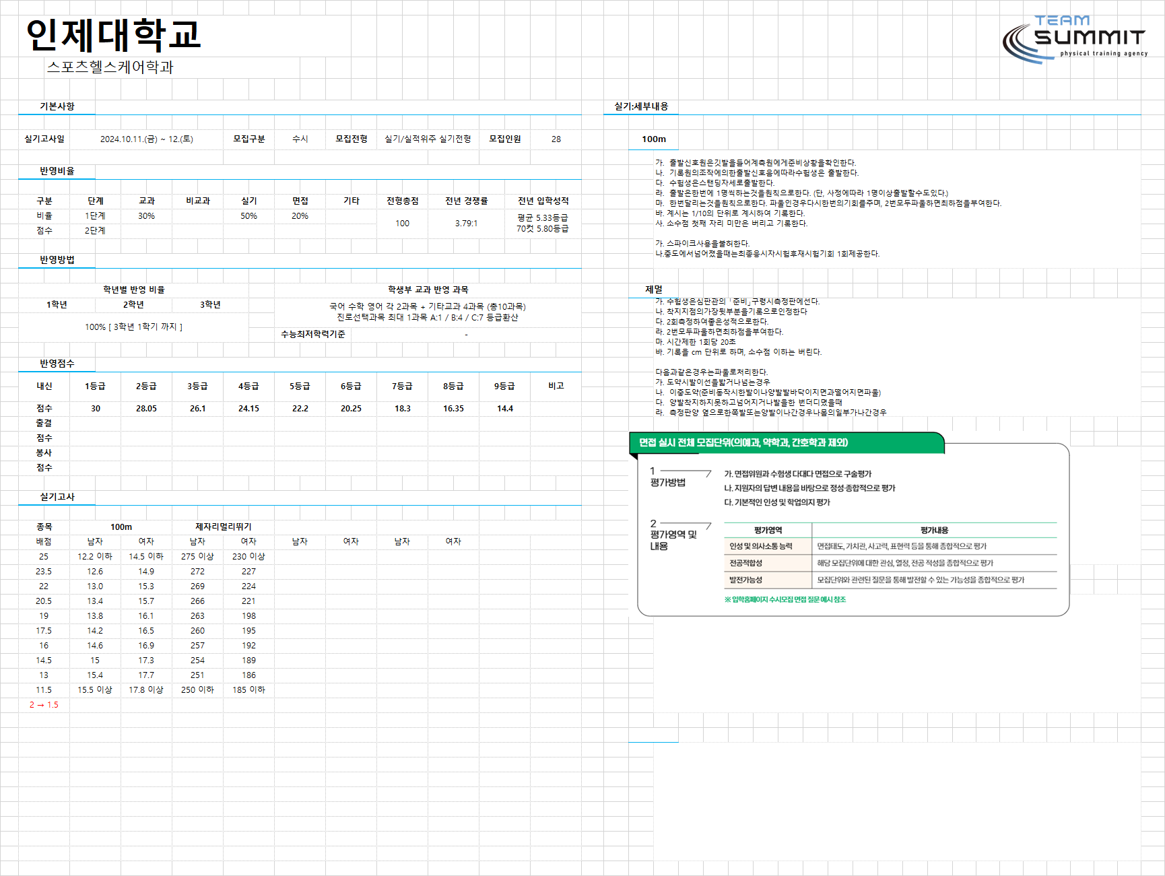Select the 185 이하 cell
1165x876 pixels.
point(249,689)
